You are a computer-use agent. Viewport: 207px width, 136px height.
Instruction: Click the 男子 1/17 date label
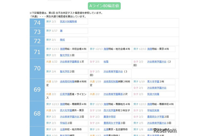[x=52, y=31]
